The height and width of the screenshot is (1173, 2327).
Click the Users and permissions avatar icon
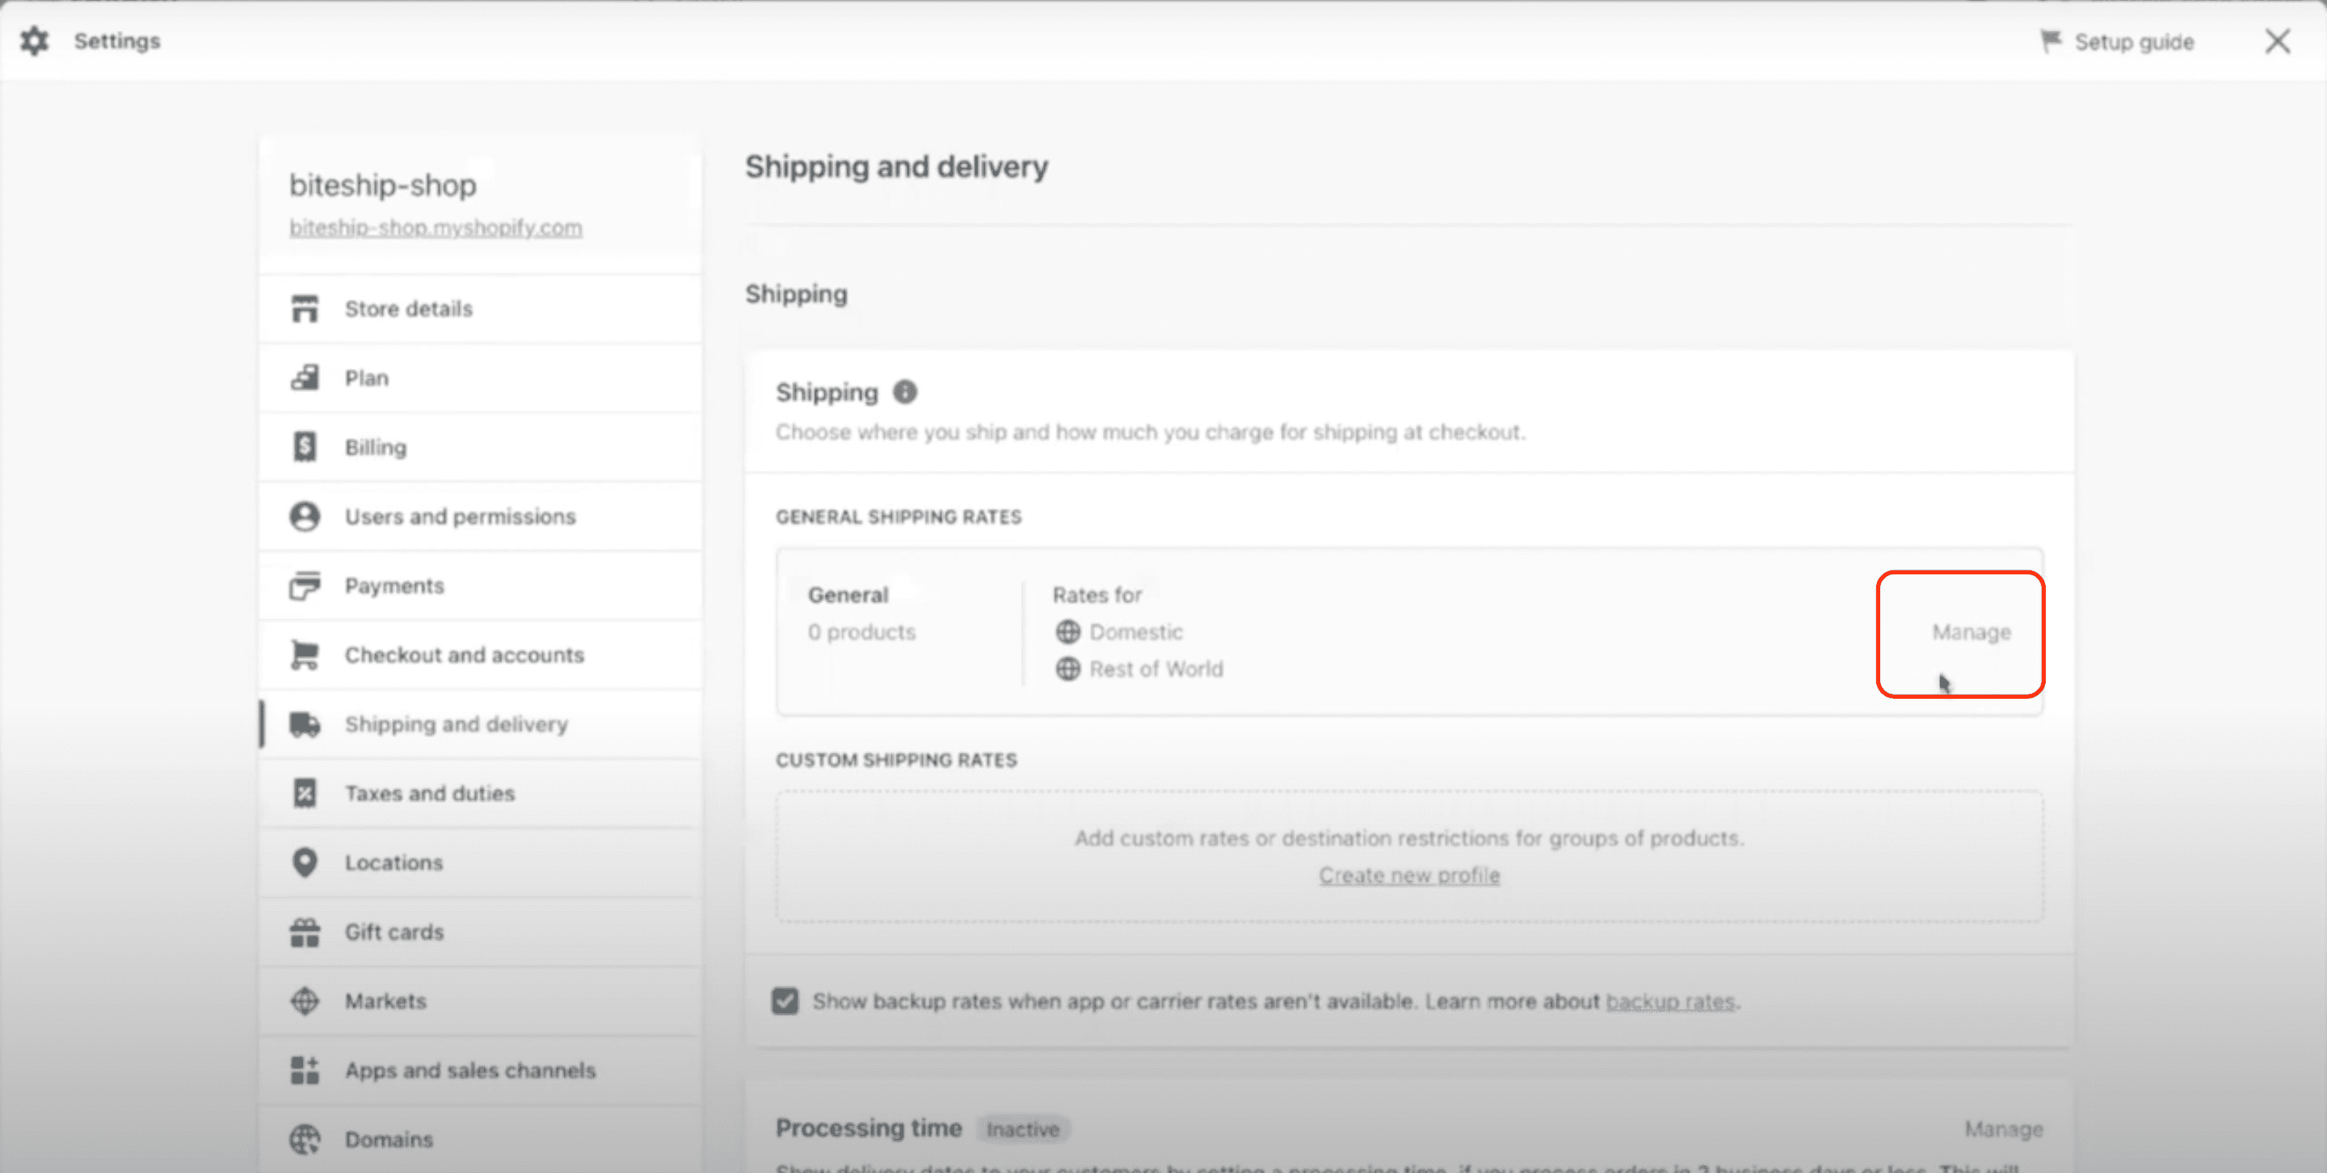(305, 516)
